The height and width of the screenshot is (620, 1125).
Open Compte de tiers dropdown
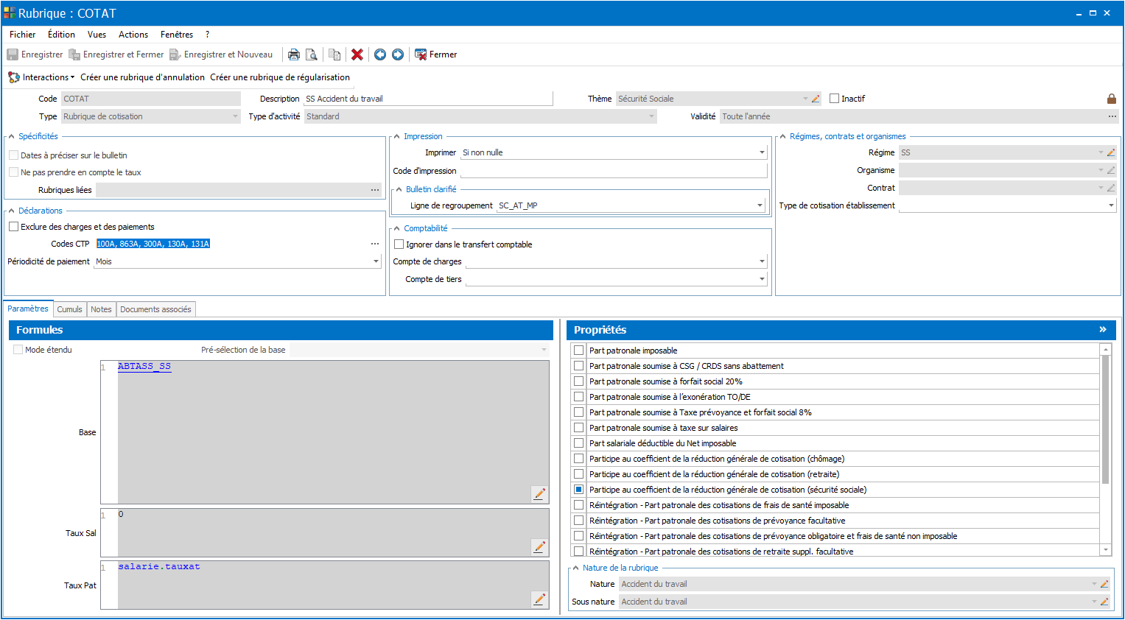(x=762, y=279)
